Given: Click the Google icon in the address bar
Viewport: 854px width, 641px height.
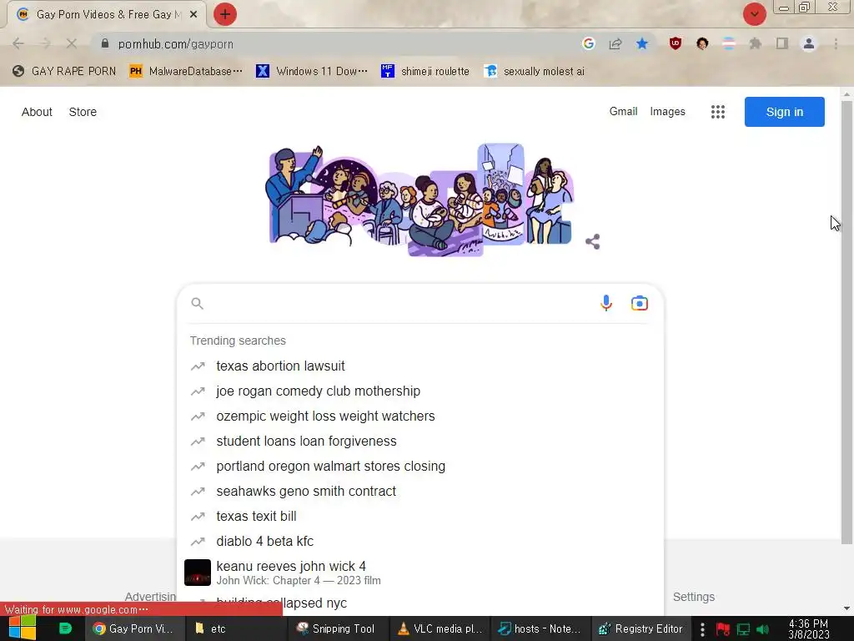Looking at the screenshot, I should coord(588,43).
